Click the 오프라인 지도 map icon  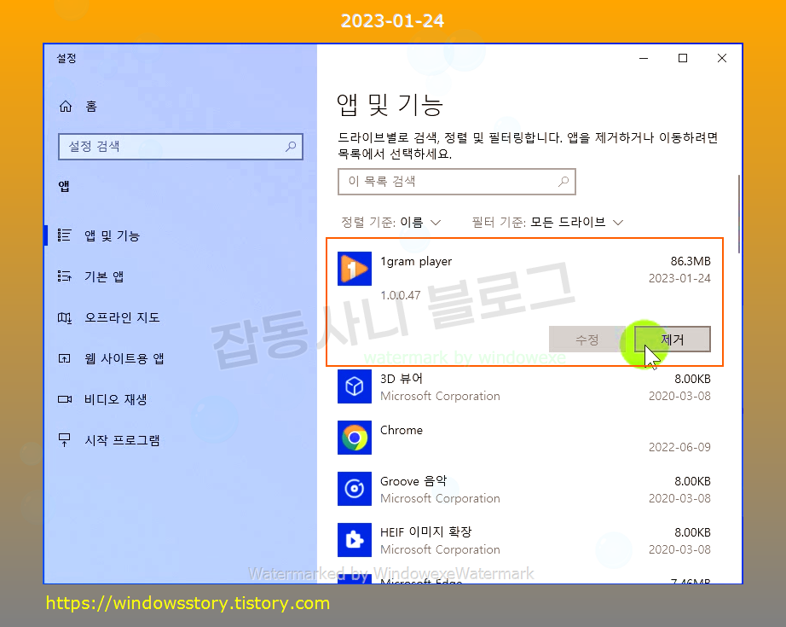coord(65,317)
